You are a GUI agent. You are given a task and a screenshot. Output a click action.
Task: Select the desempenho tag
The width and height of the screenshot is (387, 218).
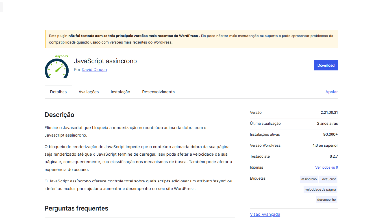tap(326, 200)
